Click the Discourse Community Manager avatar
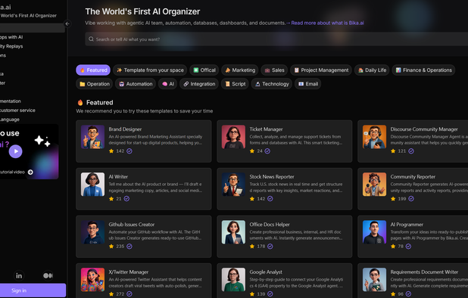Image resolution: width=468 pixels, height=298 pixels. pyautogui.click(x=374, y=137)
